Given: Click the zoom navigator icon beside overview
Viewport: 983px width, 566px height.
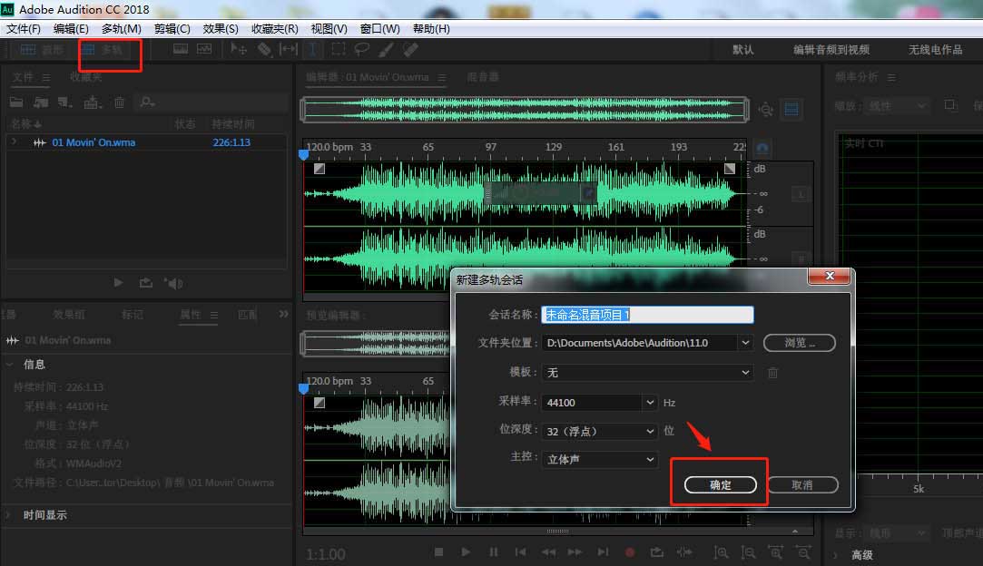Looking at the screenshot, I should 765,110.
